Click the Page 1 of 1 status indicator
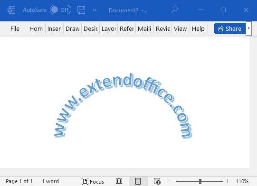This screenshot has width=257, height=186. click(x=19, y=181)
